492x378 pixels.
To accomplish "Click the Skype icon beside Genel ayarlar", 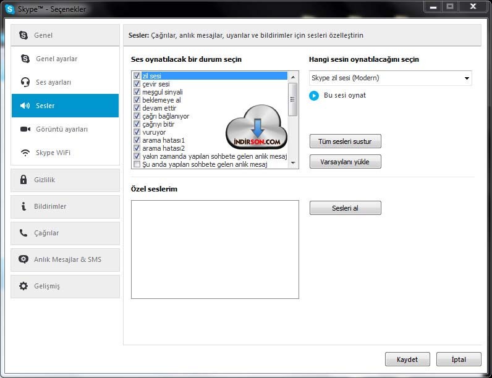I will [25, 59].
